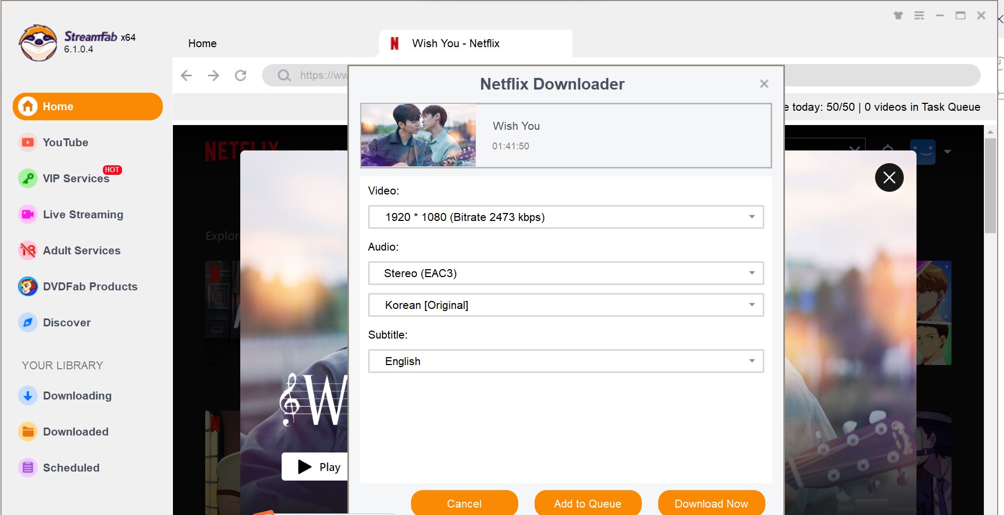The height and width of the screenshot is (515, 1004).
Task: Click the Home house icon
Action: 28,106
